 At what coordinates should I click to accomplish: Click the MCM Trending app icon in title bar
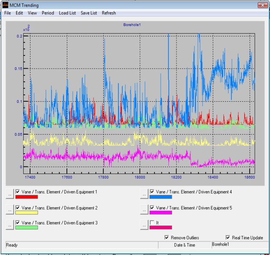pyautogui.click(x=5, y=5)
